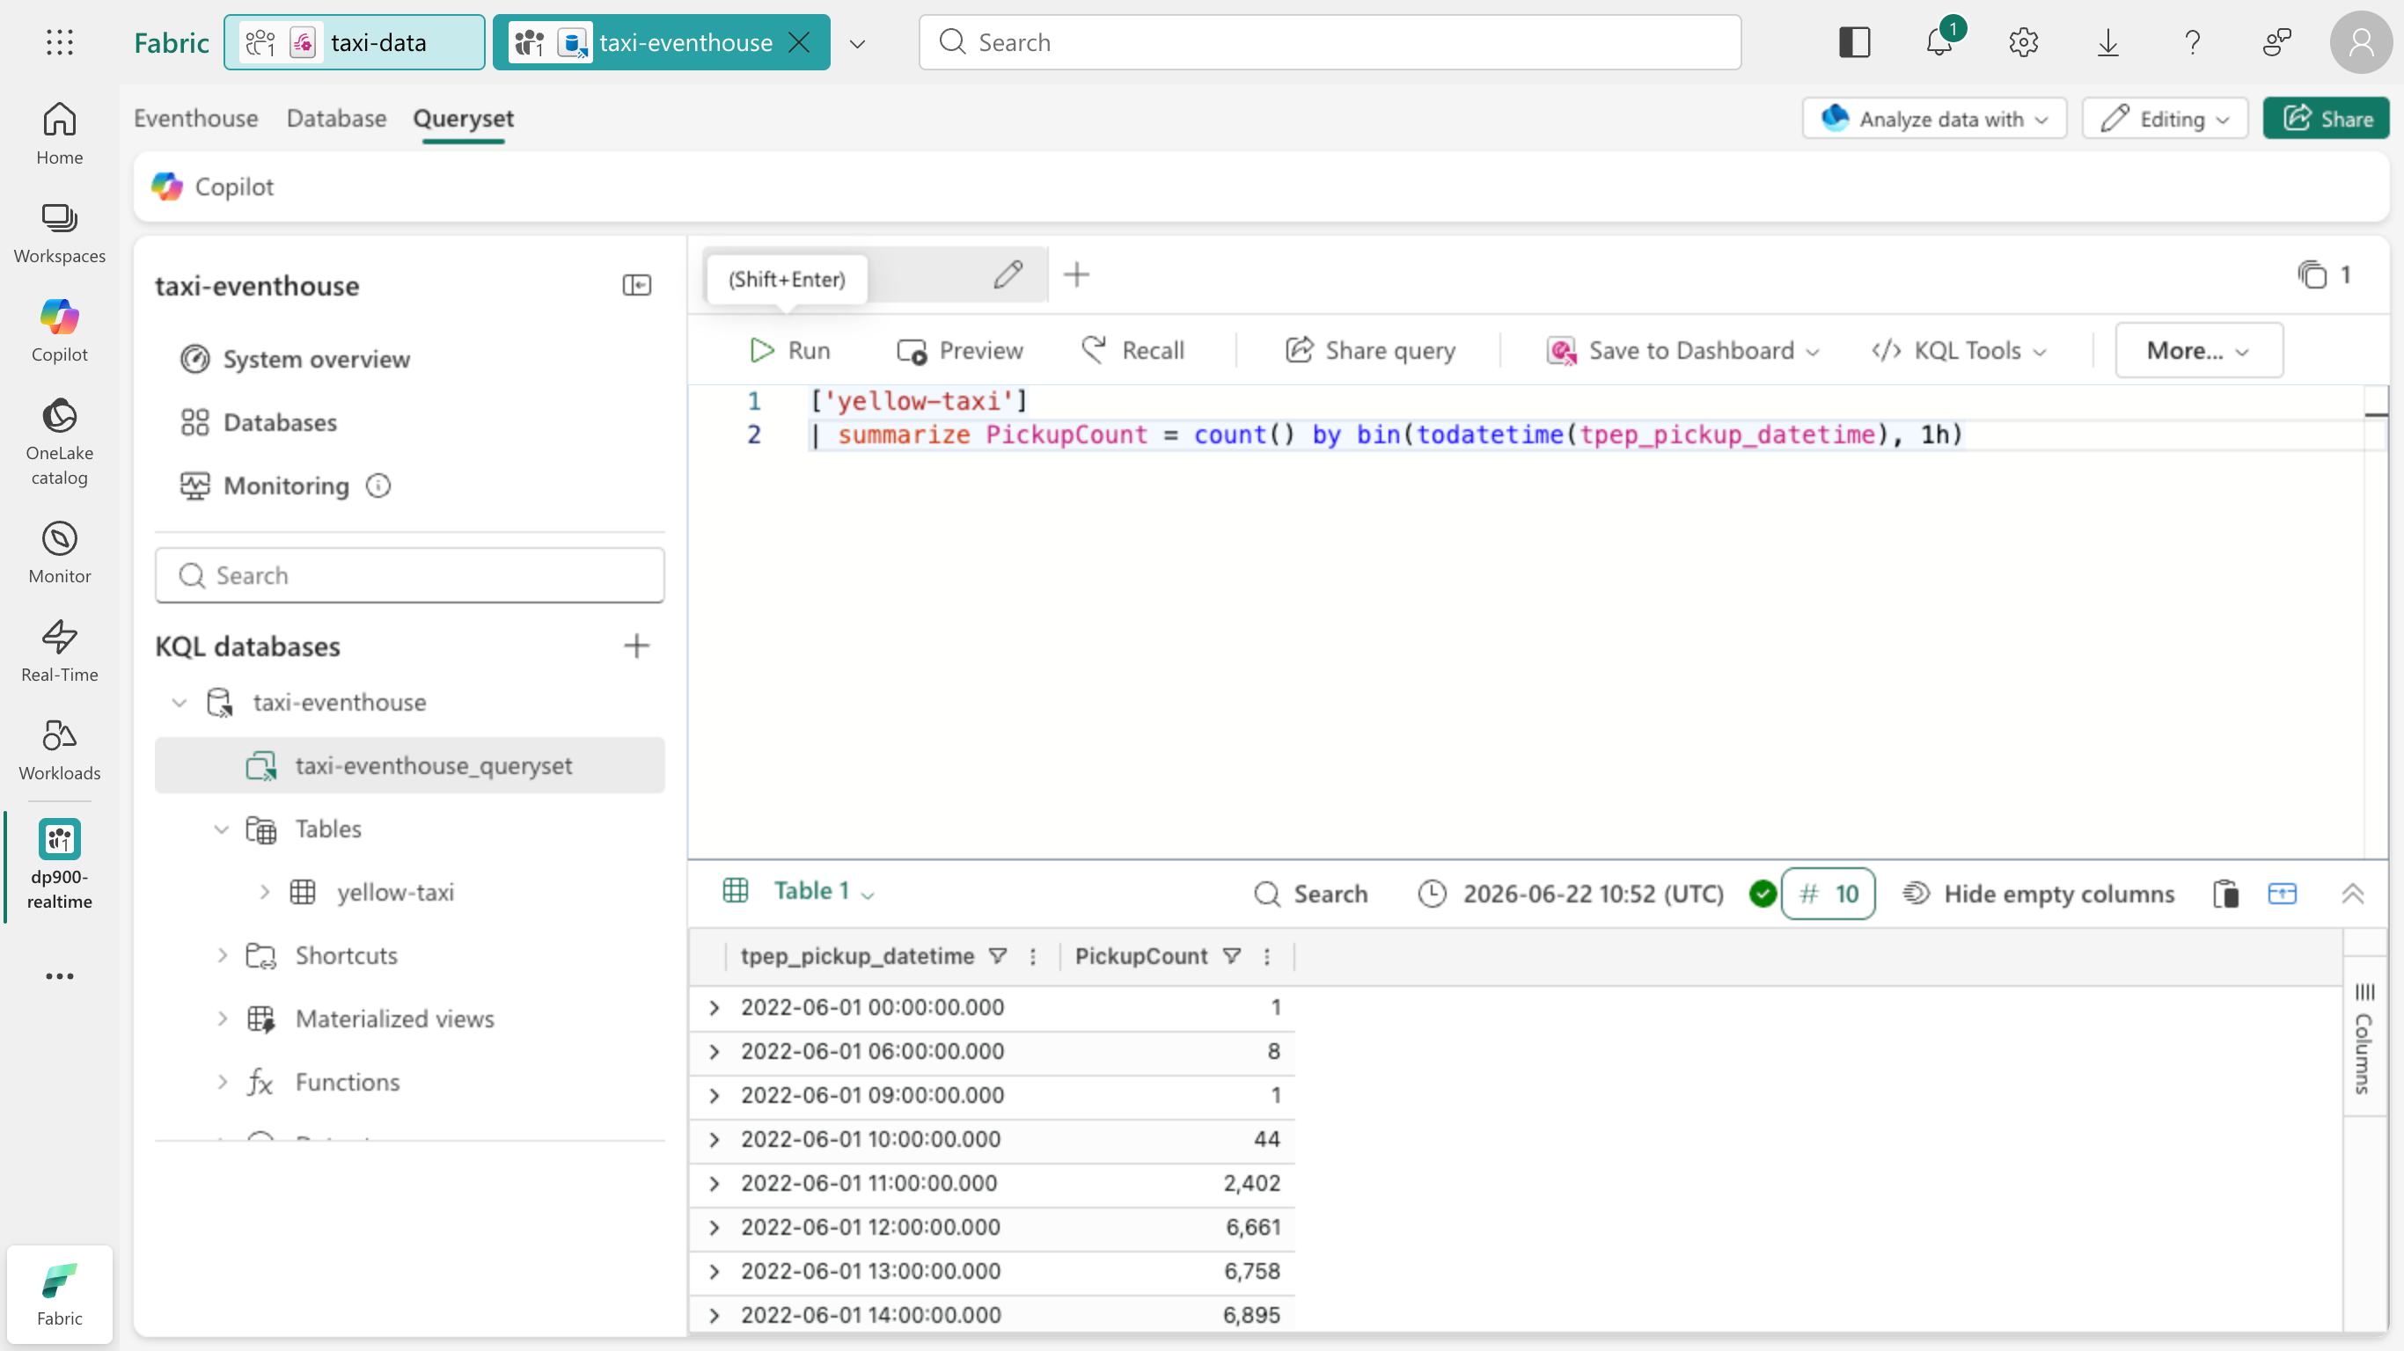The width and height of the screenshot is (2404, 1351).
Task: Open Columns side panel
Action: coord(2364,1038)
